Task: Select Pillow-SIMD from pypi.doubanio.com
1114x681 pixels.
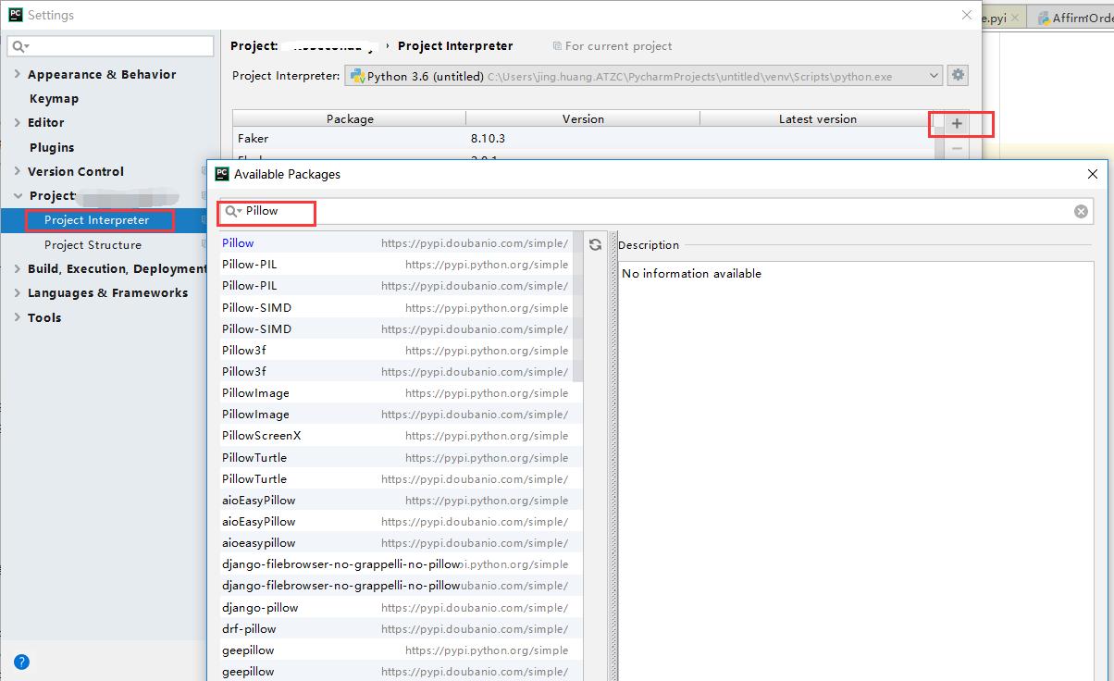Action: 395,328
